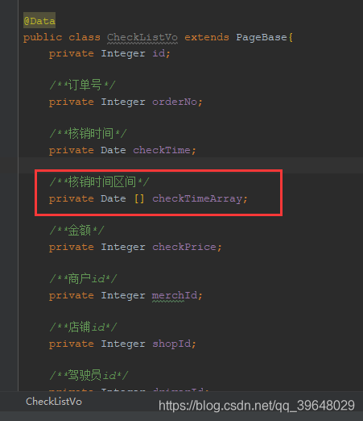
Task: Click the checkTimeArray field name
Action: click(197, 198)
